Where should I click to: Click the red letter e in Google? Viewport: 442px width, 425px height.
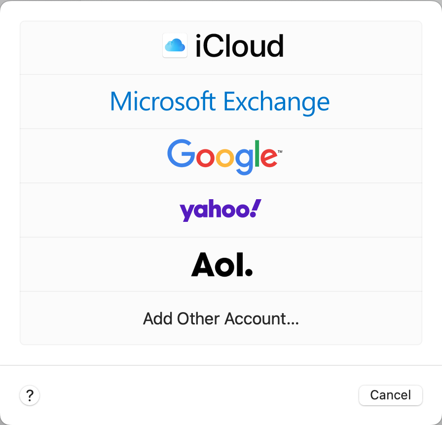268,157
